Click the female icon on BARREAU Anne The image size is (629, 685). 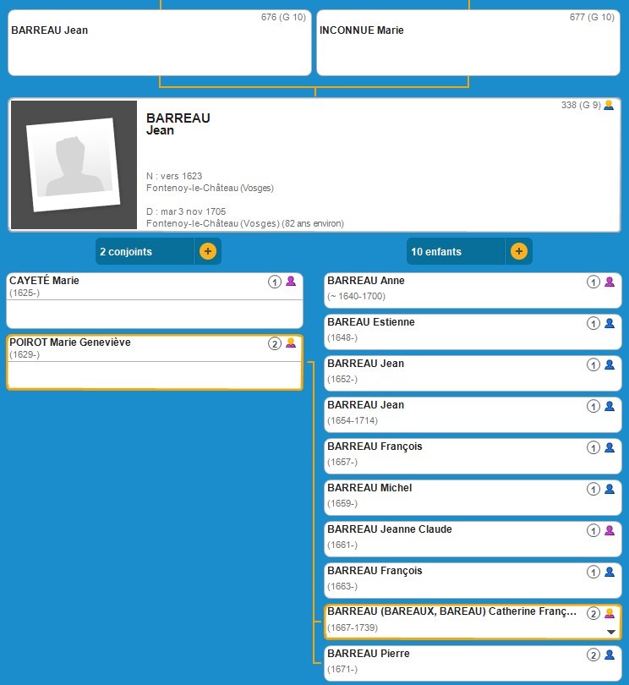click(609, 282)
